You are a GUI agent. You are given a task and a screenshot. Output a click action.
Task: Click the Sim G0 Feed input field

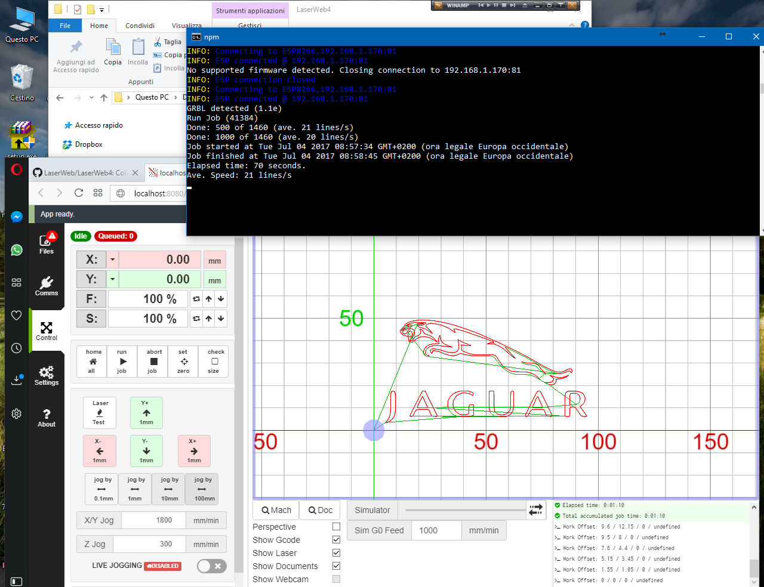pos(436,530)
